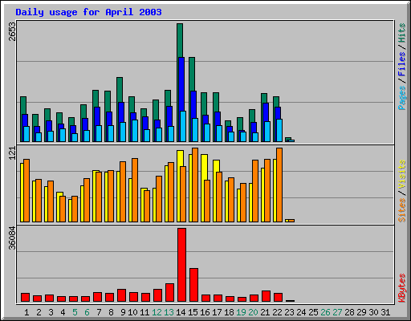The width and height of the screenshot is (411, 321).
Task: Click the green "Hits" legend word
Action: point(402,33)
